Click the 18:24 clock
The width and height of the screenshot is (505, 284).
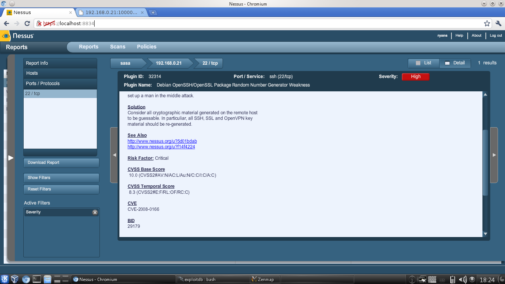[x=487, y=280]
